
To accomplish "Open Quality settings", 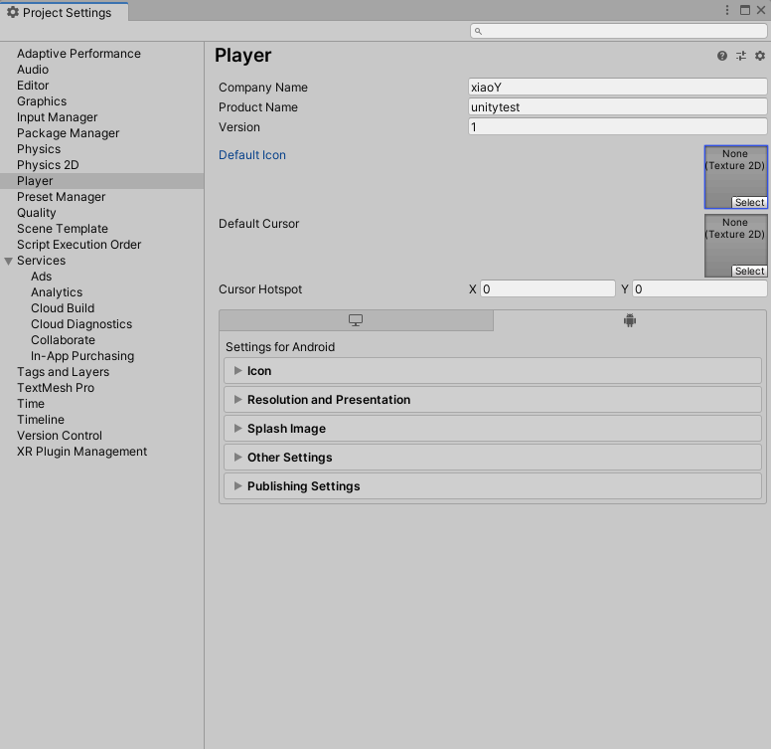I will coord(37,213).
